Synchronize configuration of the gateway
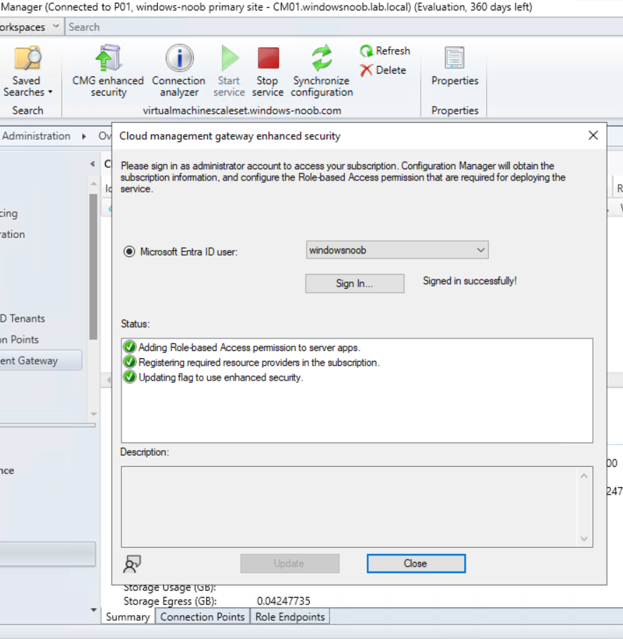The image size is (623, 639). [x=322, y=72]
